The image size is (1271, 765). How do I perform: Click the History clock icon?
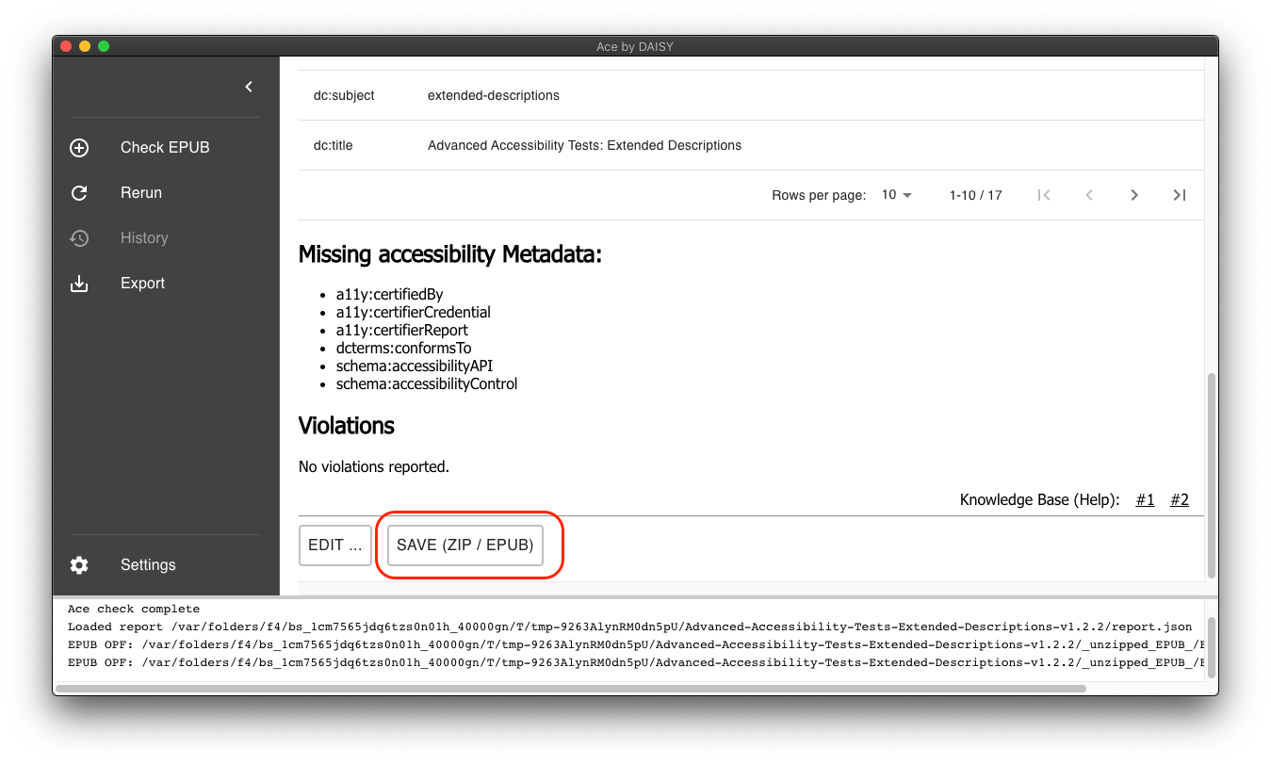[79, 238]
